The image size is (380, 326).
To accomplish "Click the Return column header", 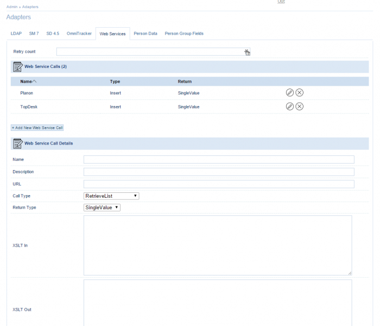I will pos(185,81).
